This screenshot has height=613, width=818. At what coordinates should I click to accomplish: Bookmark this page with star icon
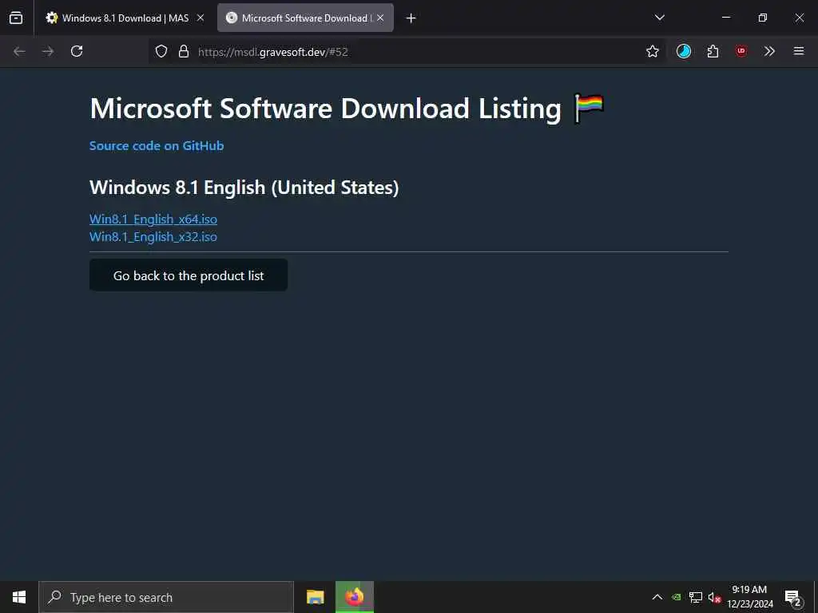click(x=653, y=51)
